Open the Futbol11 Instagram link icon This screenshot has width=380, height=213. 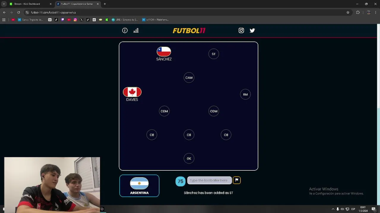(x=241, y=30)
